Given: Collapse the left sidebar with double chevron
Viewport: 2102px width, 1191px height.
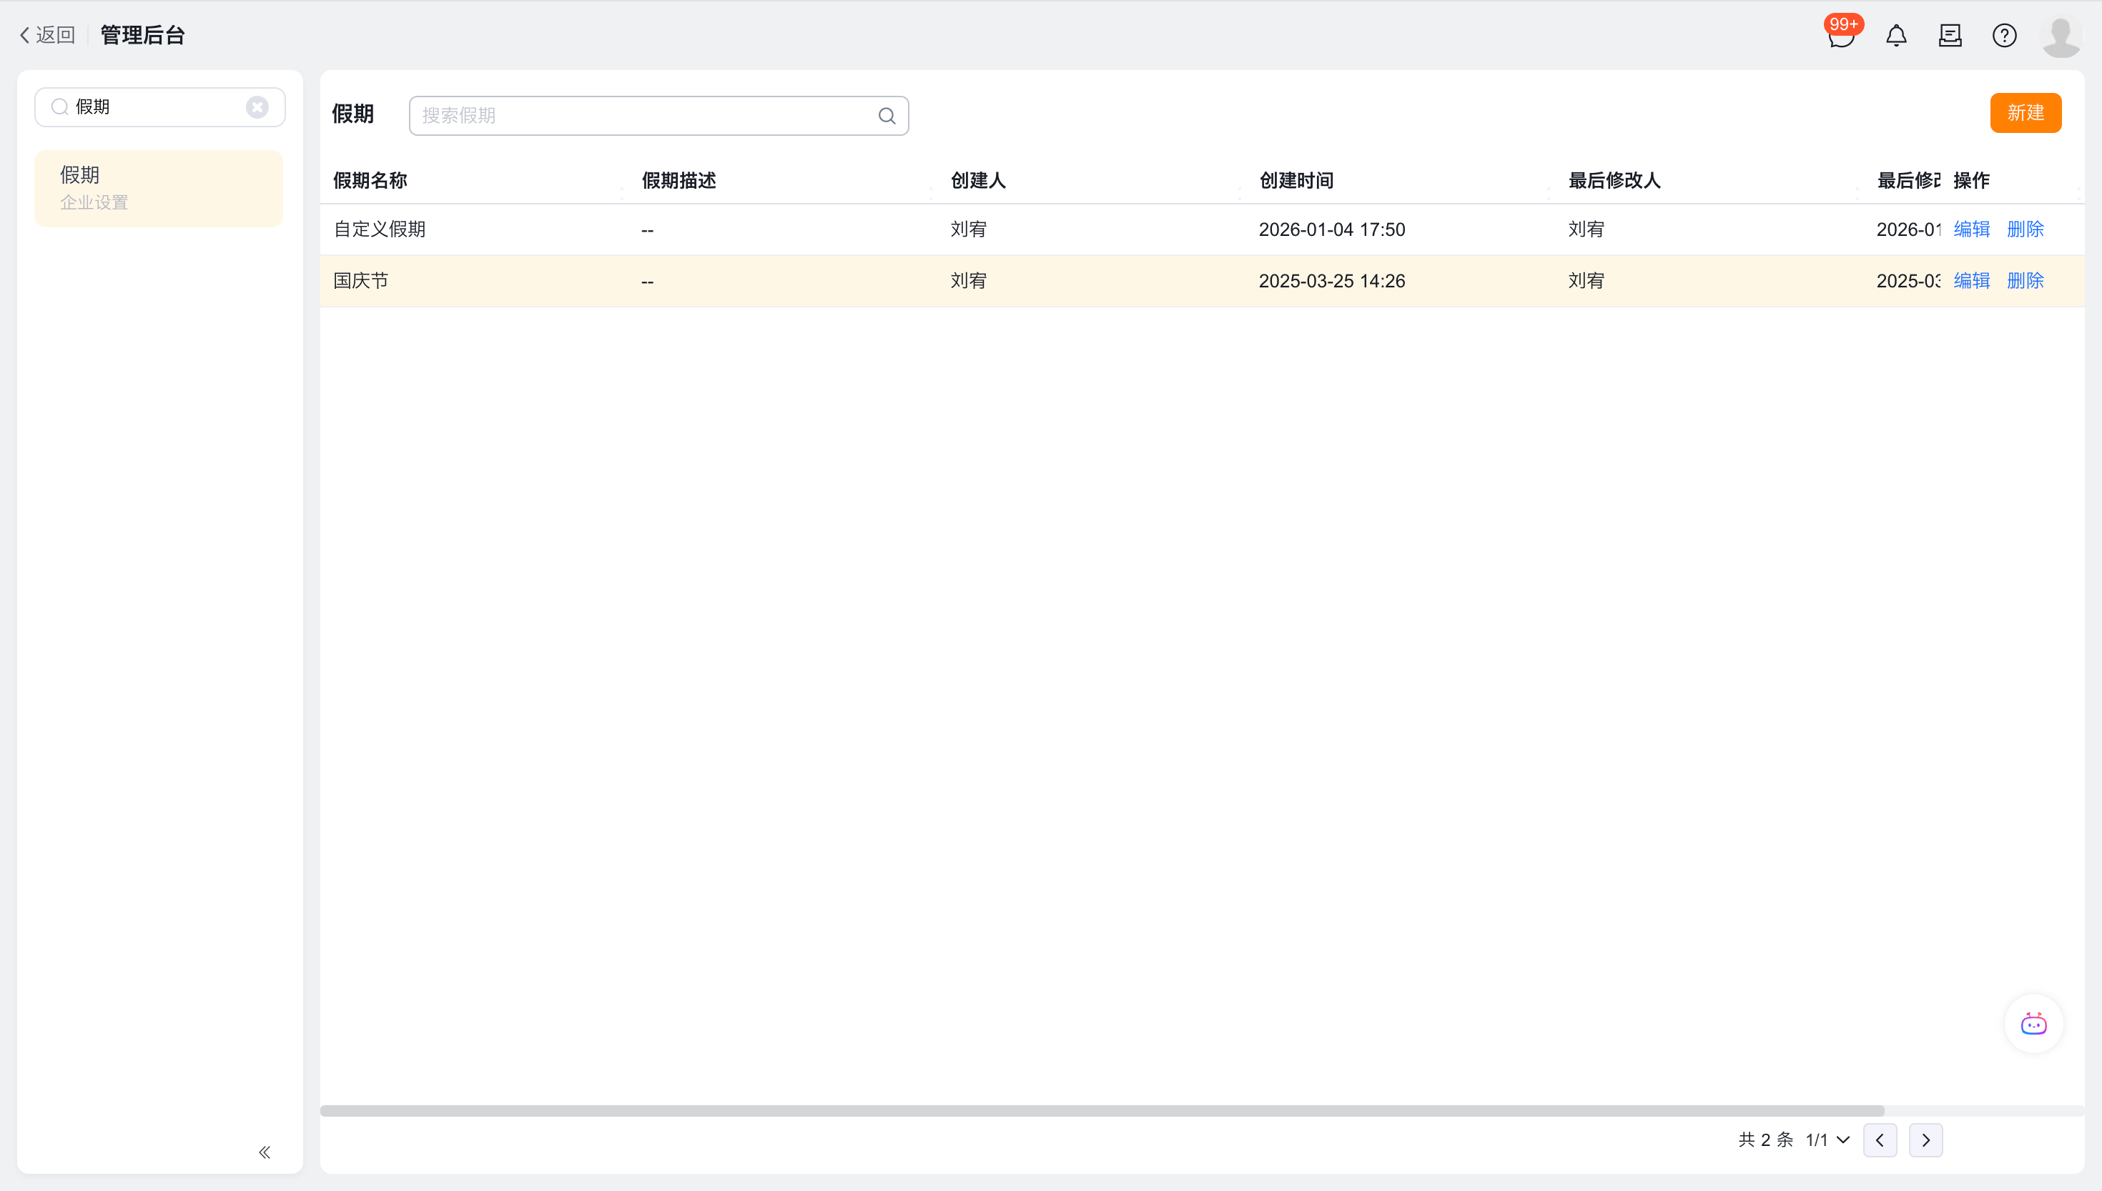Looking at the screenshot, I should coord(265,1152).
